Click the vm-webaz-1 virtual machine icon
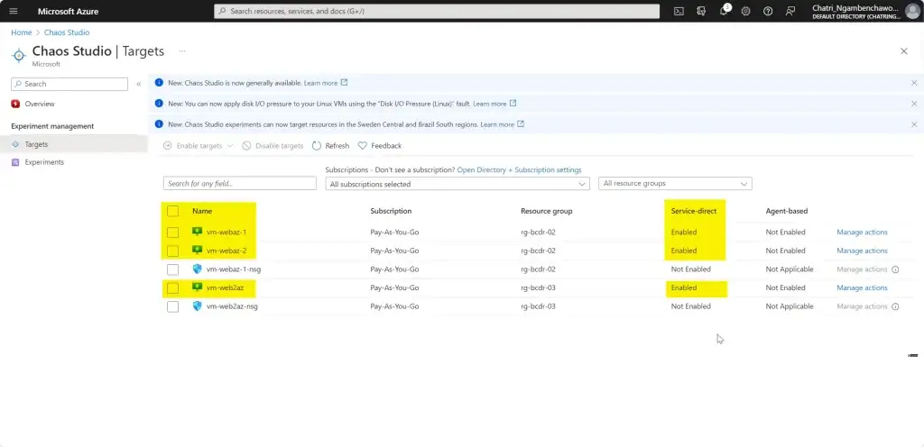The width and height of the screenshot is (924, 447). tap(198, 232)
